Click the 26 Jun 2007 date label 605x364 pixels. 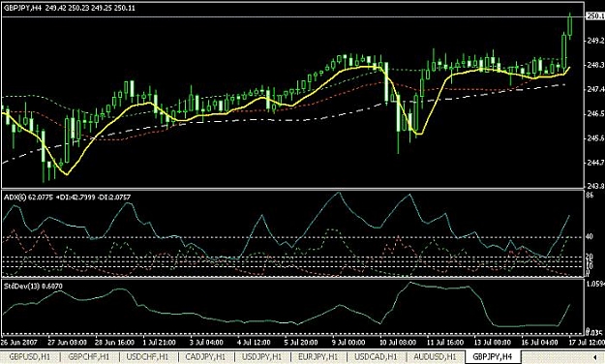(x=19, y=342)
